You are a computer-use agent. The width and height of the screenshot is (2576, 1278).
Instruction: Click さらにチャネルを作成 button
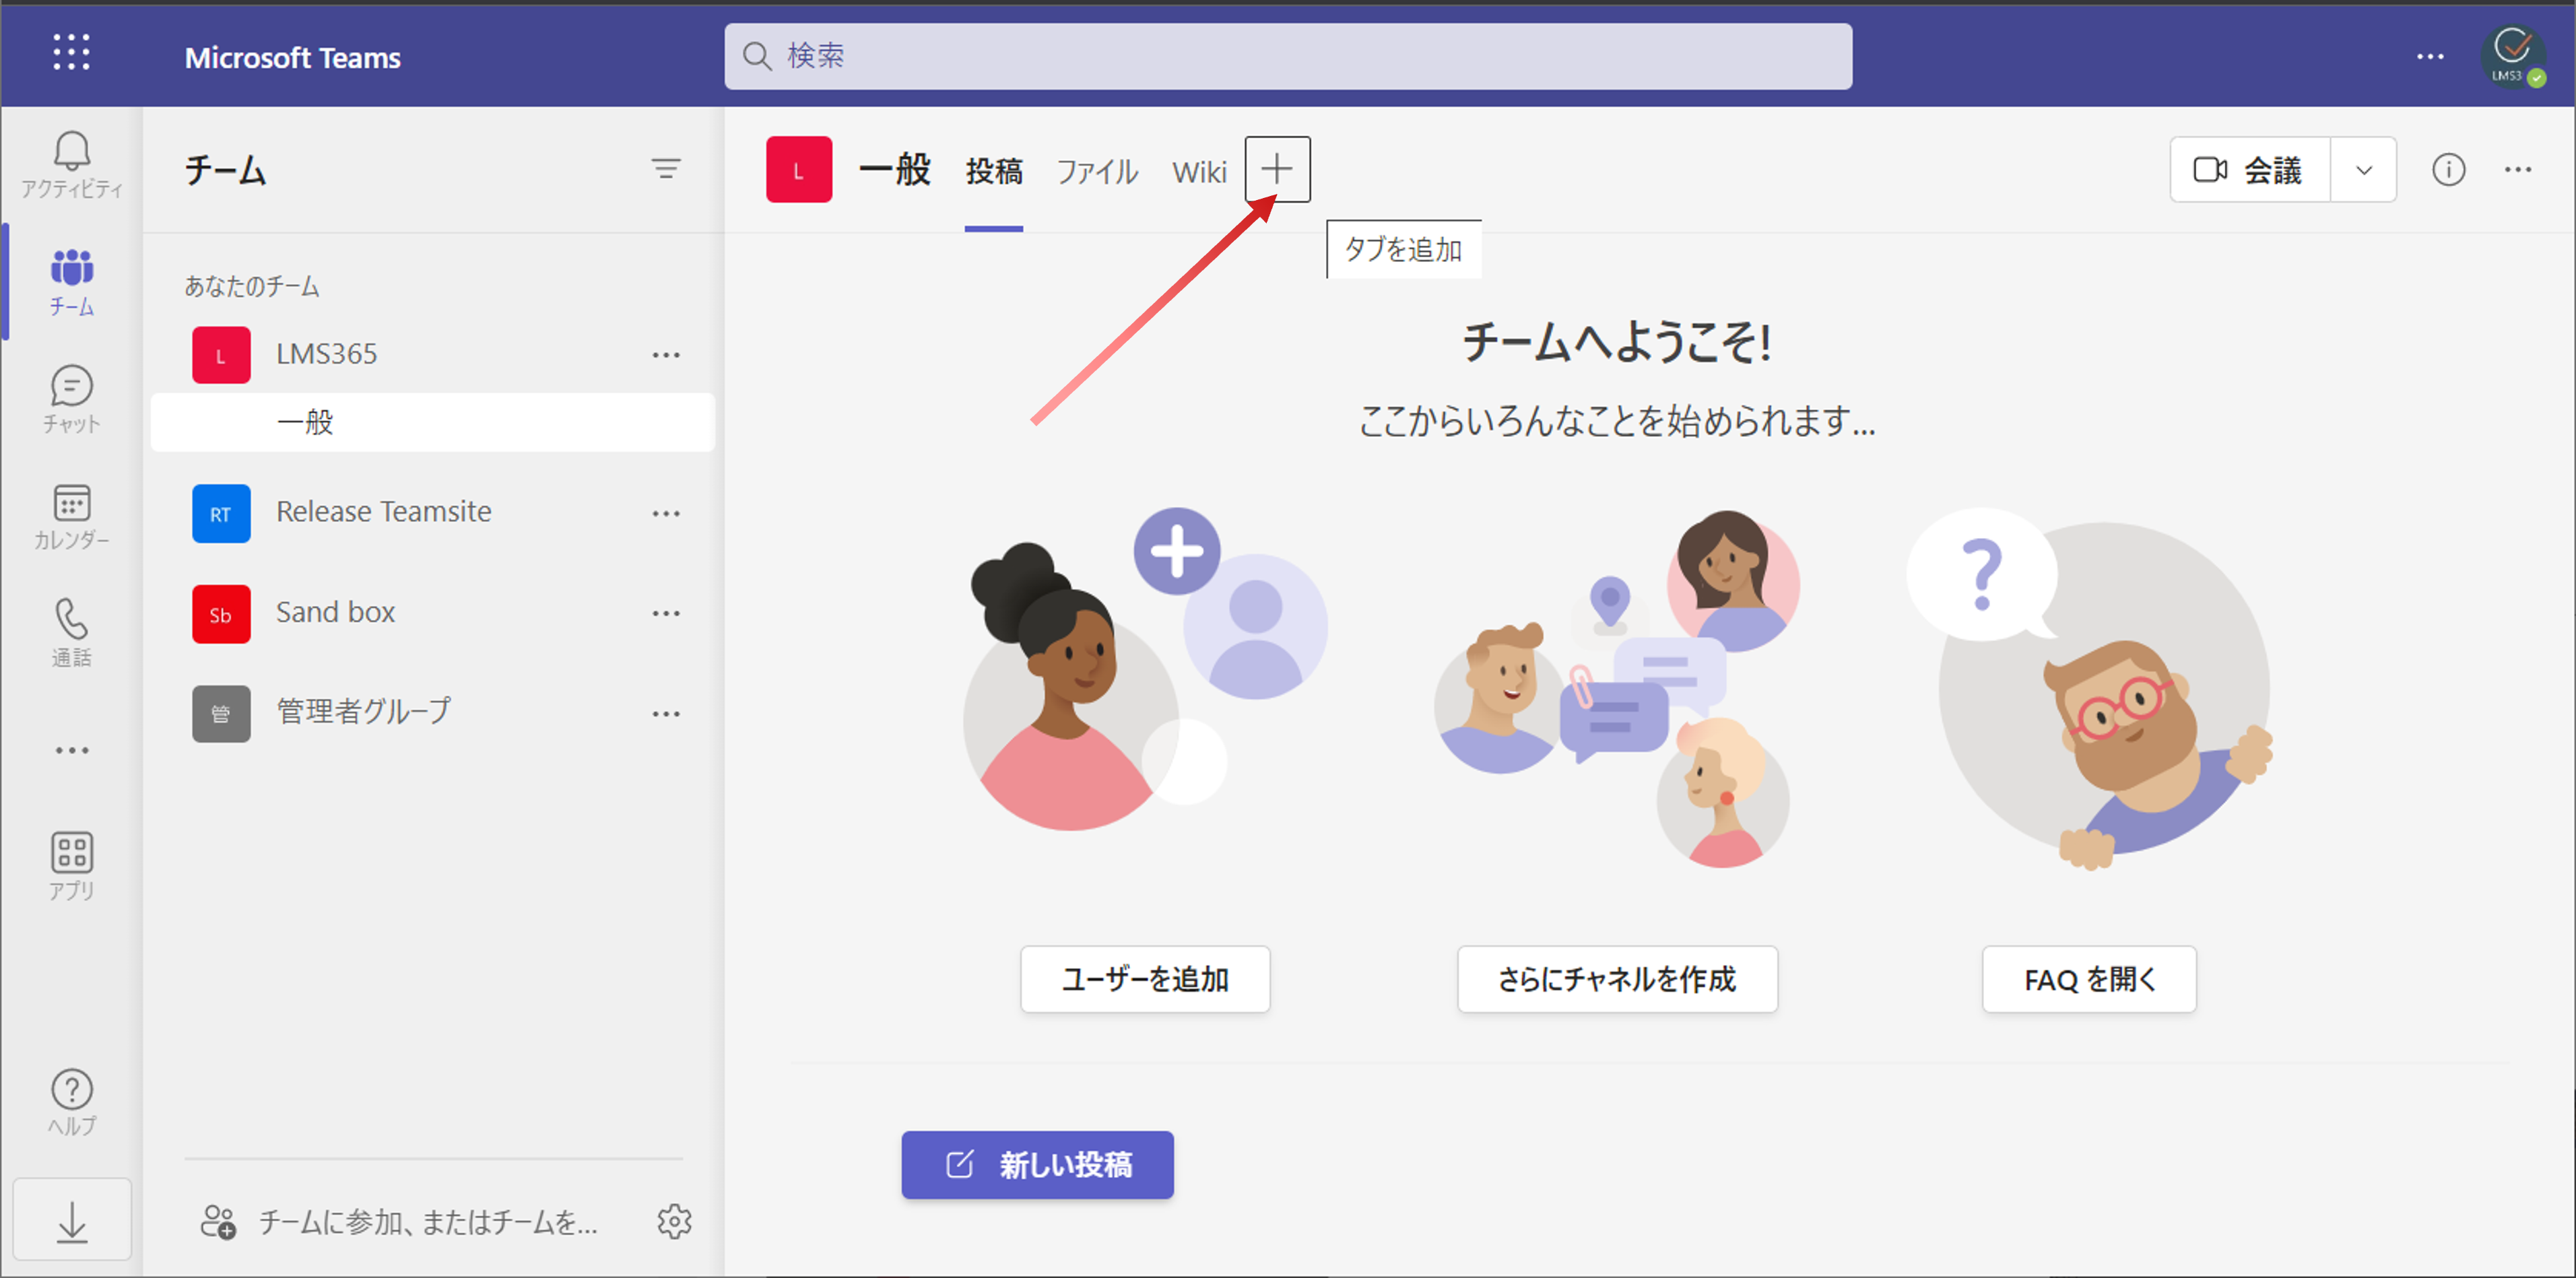tap(1617, 979)
